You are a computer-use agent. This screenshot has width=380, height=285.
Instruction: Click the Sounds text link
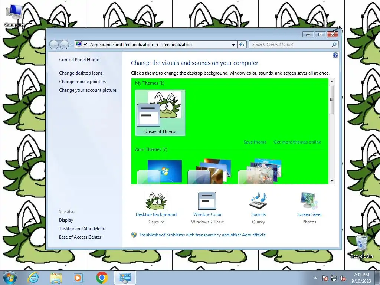(258, 214)
